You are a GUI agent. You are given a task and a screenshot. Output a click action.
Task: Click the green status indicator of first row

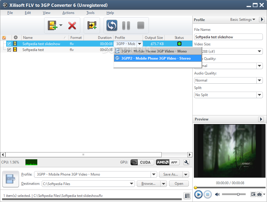179,44
